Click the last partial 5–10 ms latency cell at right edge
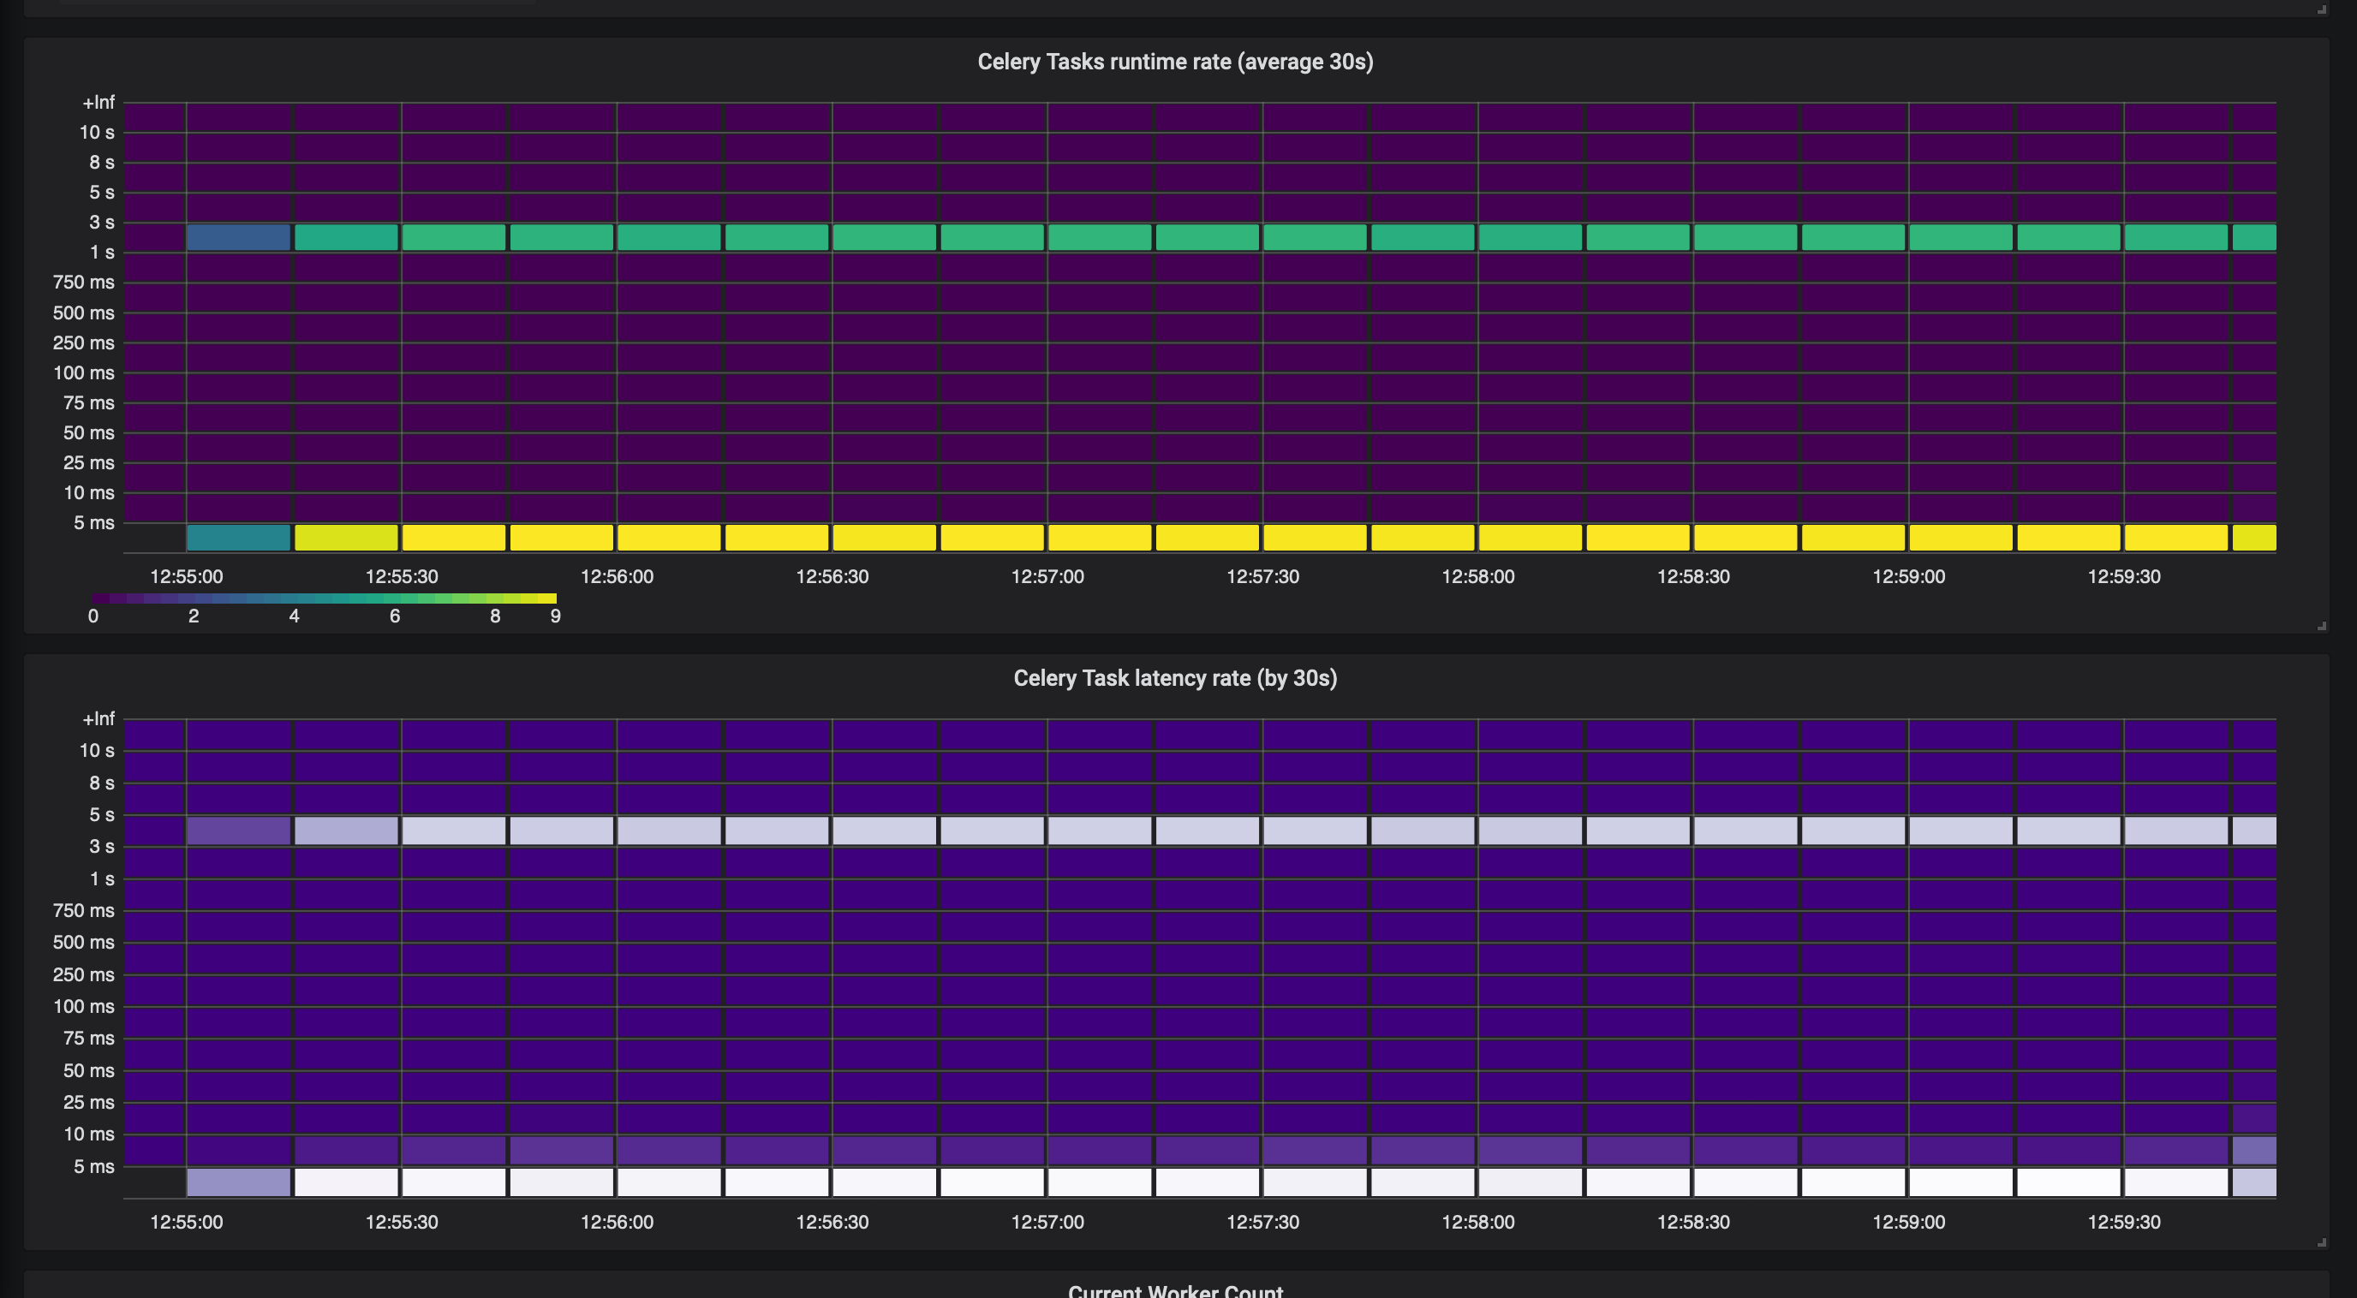This screenshot has height=1298, width=2357. pyautogui.click(x=2253, y=1150)
